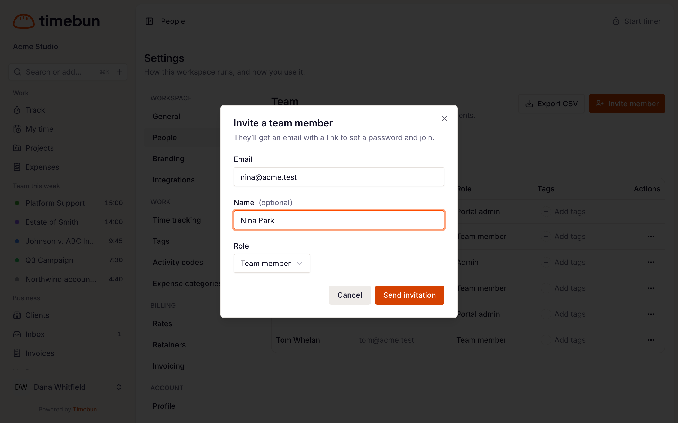Select Platform Support in Team this week
This screenshot has width=678, height=423.
(68, 203)
